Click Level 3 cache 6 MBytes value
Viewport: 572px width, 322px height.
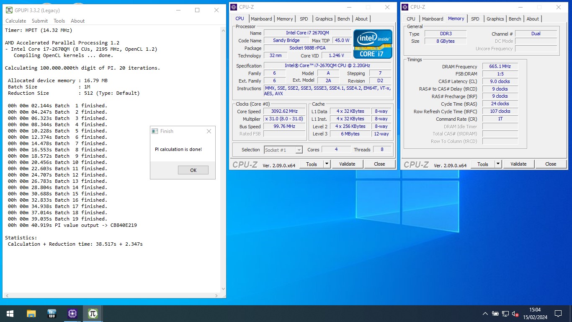350,134
